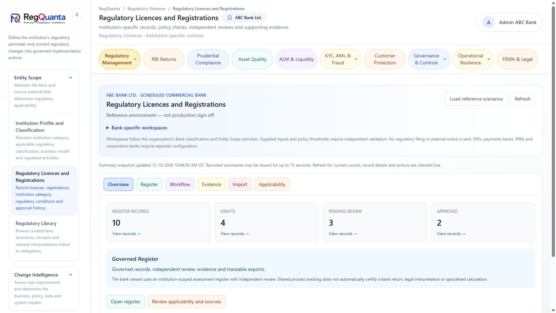556x313 pixels.
Task: Switch to the Evidence tab
Action: (211, 185)
